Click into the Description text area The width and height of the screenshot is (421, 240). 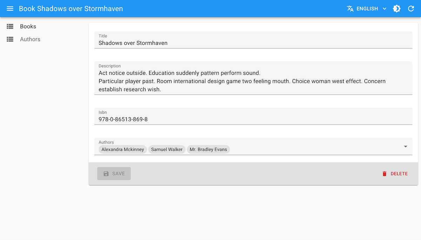(253, 81)
